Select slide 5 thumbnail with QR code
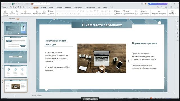Screen dimensions: 180x101 [16, 28]
